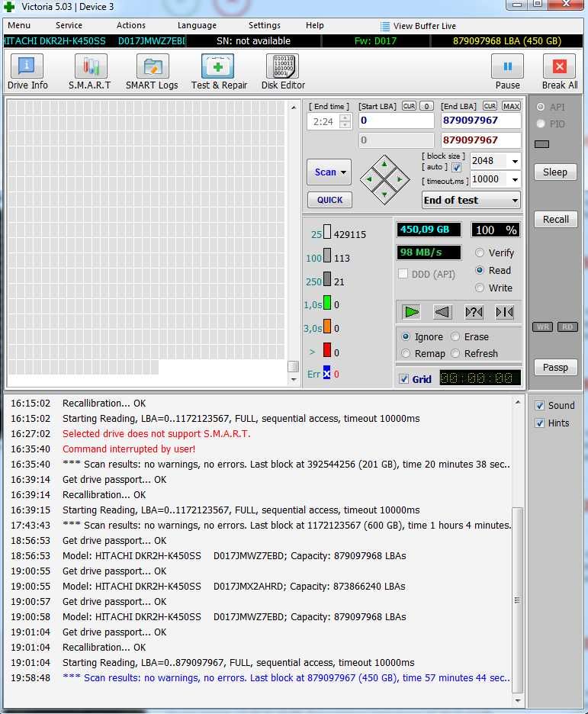The width and height of the screenshot is (588, 714).
Task: Select the Write radio option
Action: pos(479,288)
